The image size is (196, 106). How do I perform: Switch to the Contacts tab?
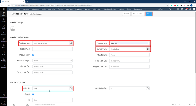[x=26, y=9]
